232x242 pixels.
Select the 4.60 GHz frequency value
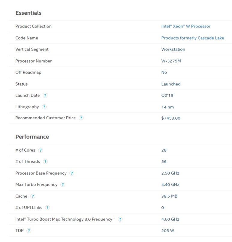pyautogui.click(x=170, y=219)
